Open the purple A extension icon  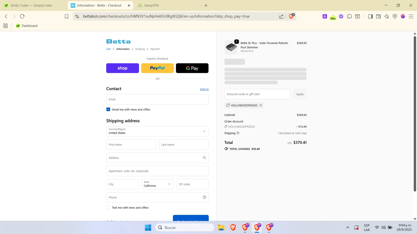tap(325, 16)
